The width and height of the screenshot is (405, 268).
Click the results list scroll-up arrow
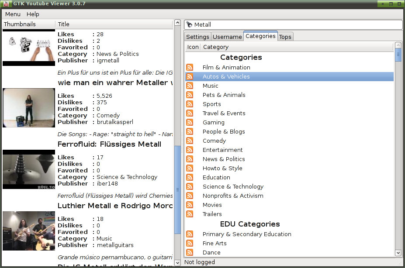tap(177, 23)
